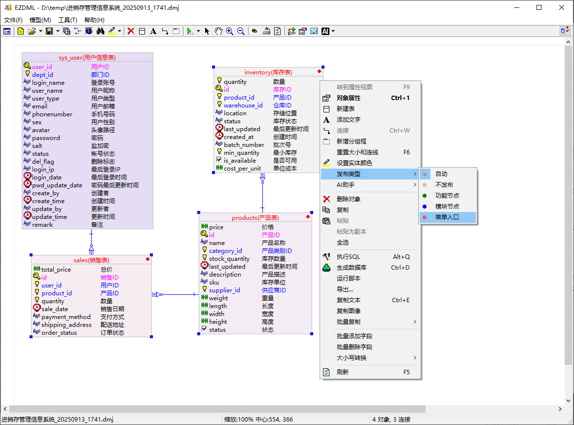Screen dimensions: 574x425
Task: Choose 执行SQL from the context menu
Action: 348,256
